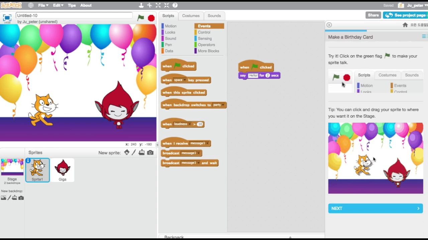Screen dimensions: 428x240
Task: Open the language globe menu
Action: click(31, 5)
